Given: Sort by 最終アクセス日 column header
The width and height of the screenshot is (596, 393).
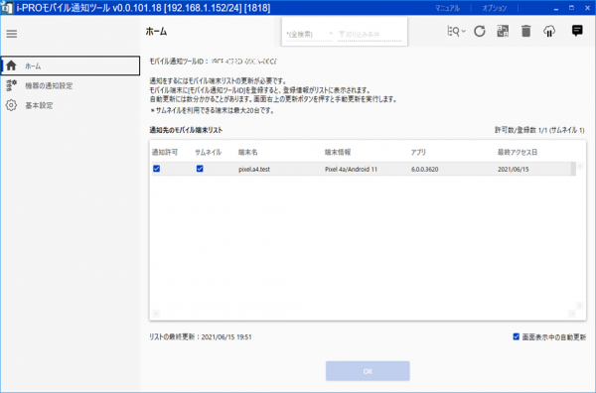Looking at the screenshot, I should point(518,152).
